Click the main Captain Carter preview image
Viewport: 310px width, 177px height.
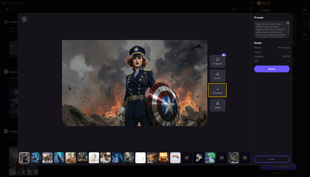[x=135, y=83]
